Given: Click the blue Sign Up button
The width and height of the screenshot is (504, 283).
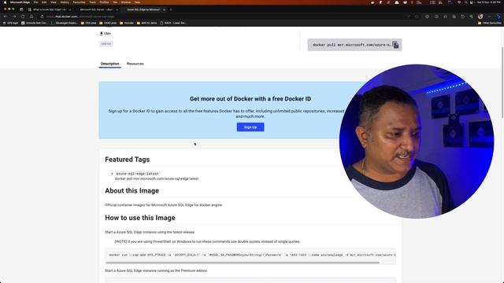Looking at the screenshot, I should tap(250, 127).
